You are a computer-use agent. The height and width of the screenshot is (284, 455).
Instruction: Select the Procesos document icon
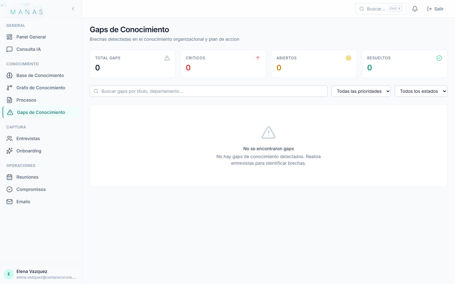9,100
